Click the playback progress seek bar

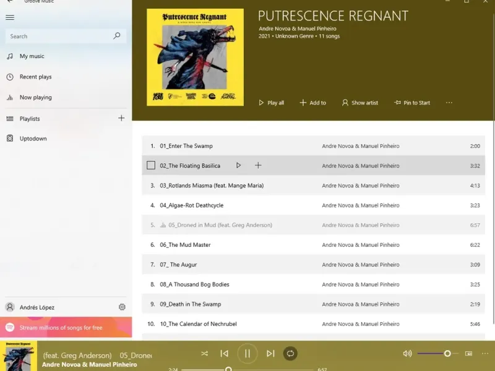(247, 369)
